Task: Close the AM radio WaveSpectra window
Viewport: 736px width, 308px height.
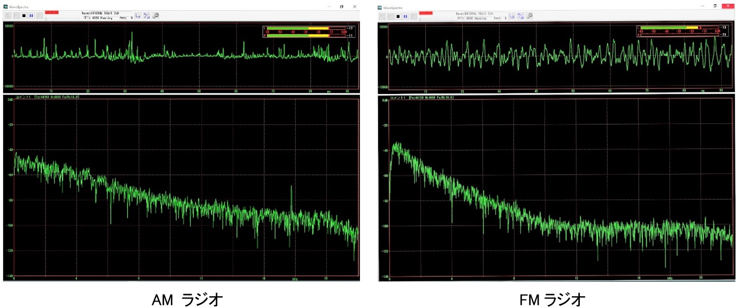Action: 354,6
